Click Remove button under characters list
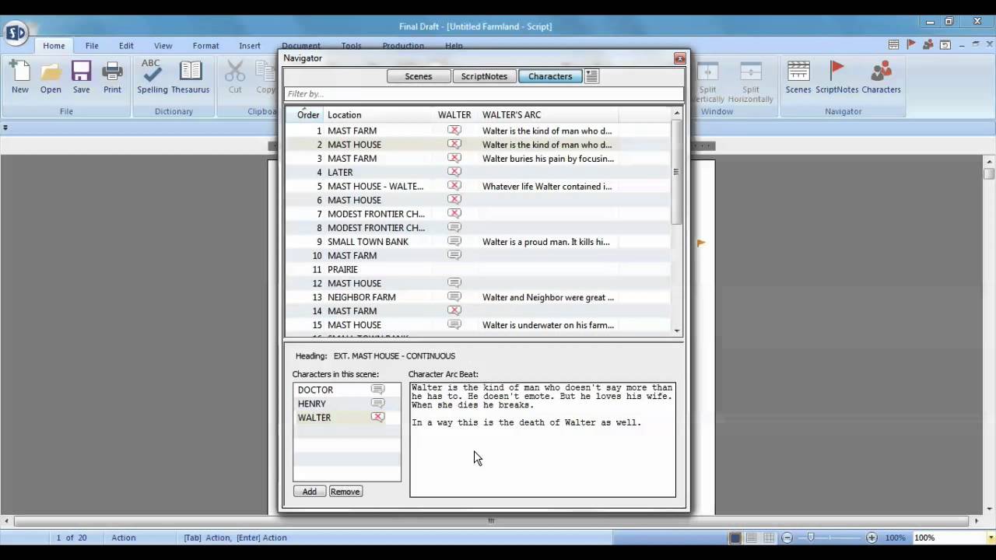This screenshot has height=560, width=996. pyautogui.click(x=345, y=492)
